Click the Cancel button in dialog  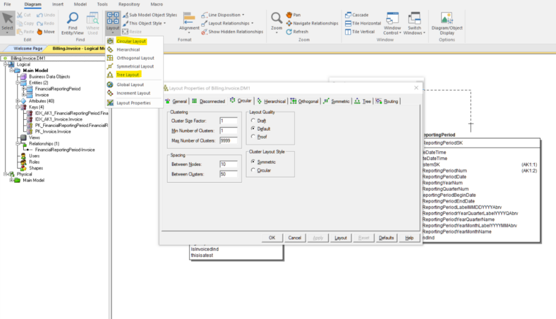(295, 238)
